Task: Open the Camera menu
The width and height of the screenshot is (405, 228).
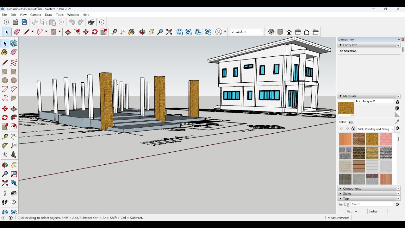Action: point(36,15)
